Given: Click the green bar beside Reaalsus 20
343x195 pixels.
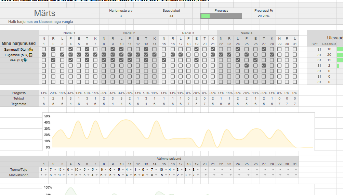Looking at the screenshot, I should pyautogui.click(x=340, y=55).
